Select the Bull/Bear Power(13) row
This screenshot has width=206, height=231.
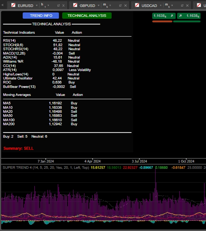coord(39,87)
